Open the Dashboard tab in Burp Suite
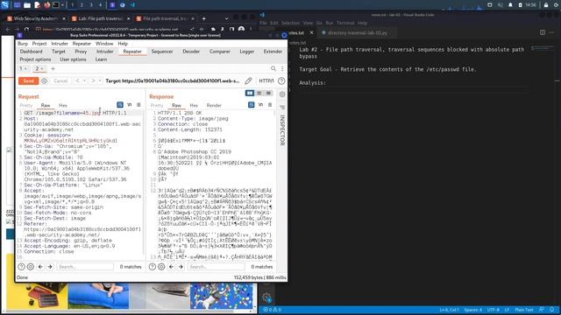This screenshot has width=561, height=315. coord(32,52)
